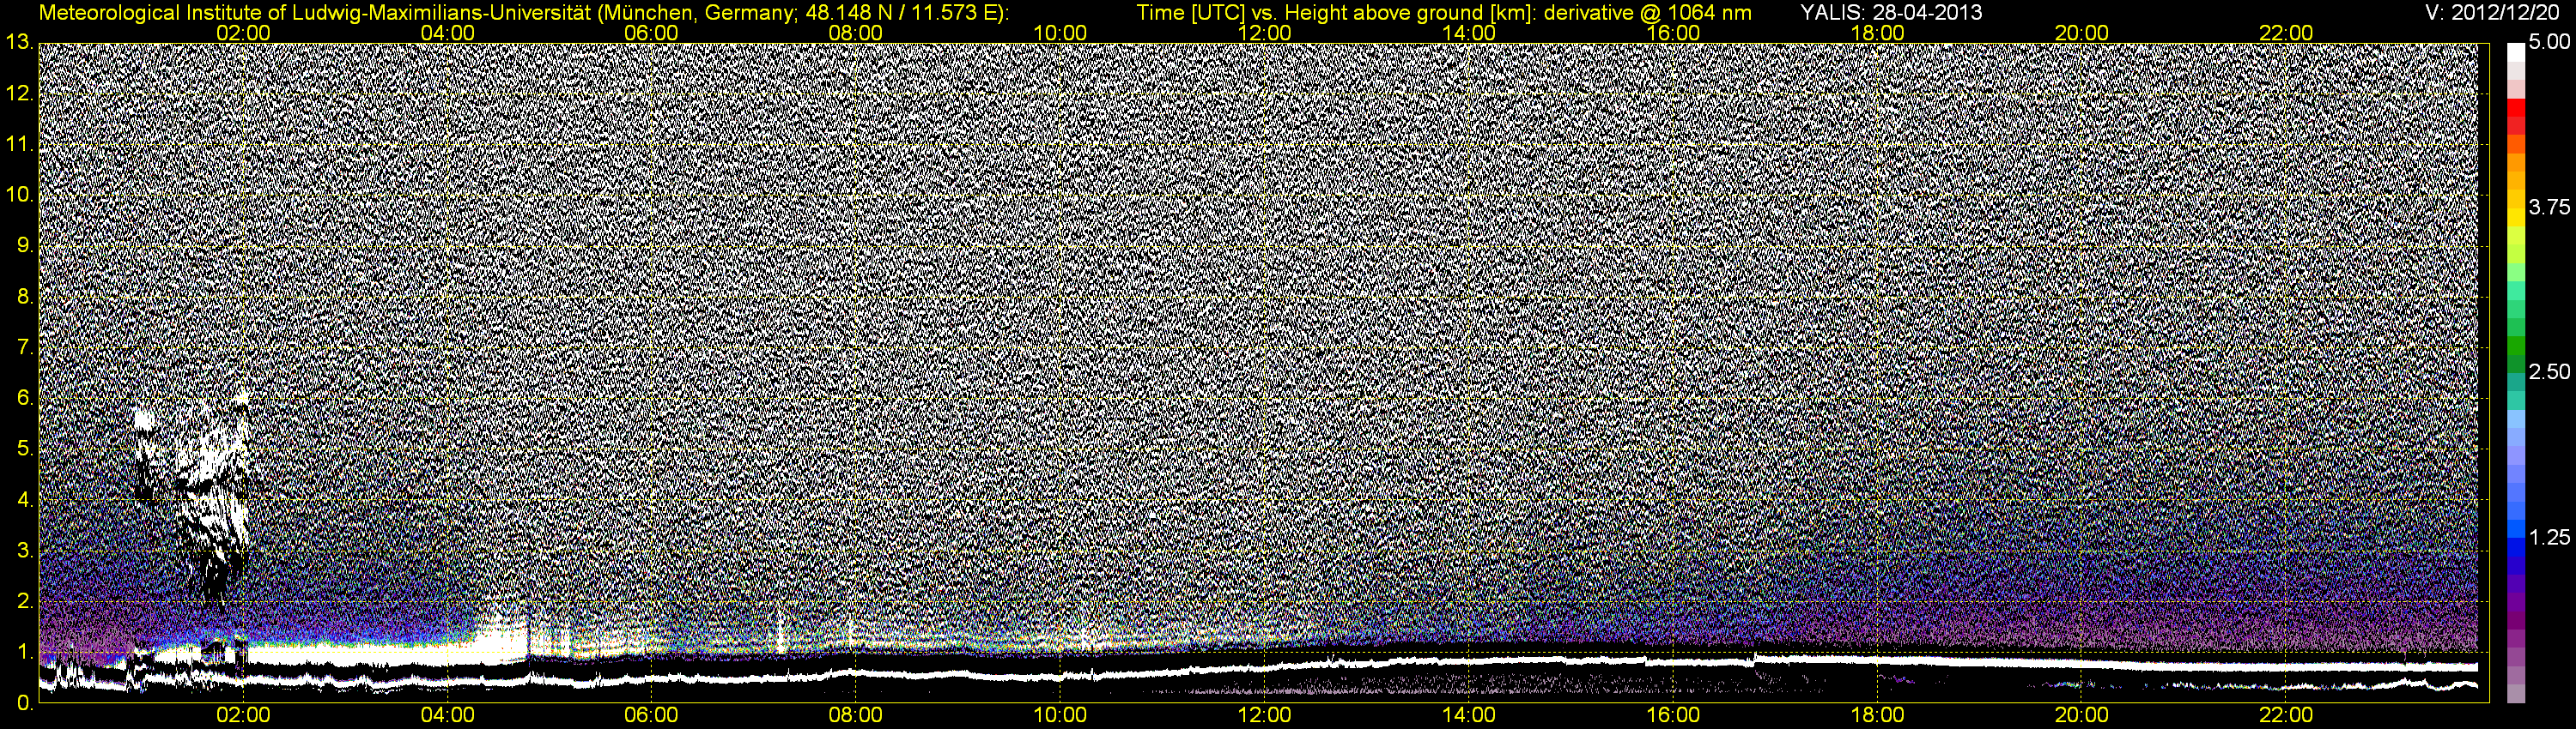2576x729 pixels.
Task: Click the 10 km height axis label
Action: pos(19,195)
